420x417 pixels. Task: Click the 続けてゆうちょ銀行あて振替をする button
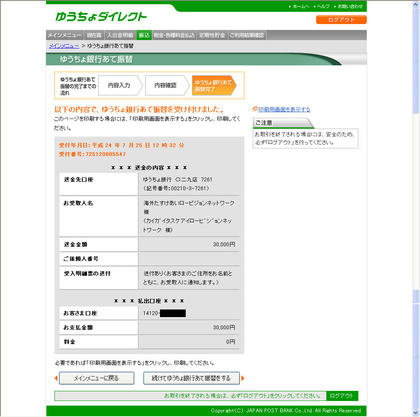click(192, 378)
